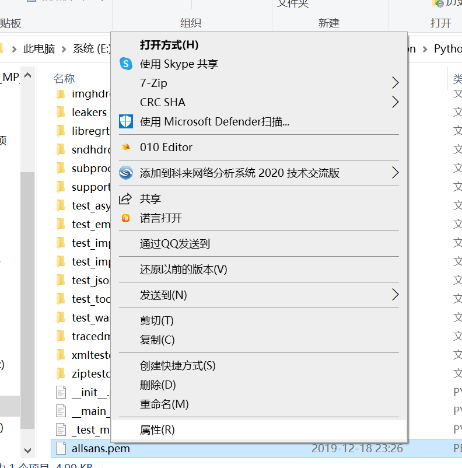Choose 删除(D) in context menu
Screen dimensions: 462x468
coord(259,385)
